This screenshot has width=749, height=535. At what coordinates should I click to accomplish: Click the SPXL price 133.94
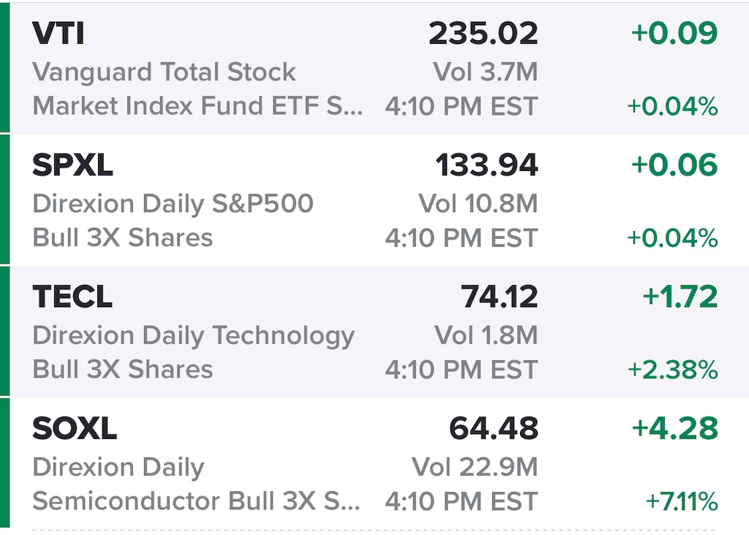coord(486,166)
